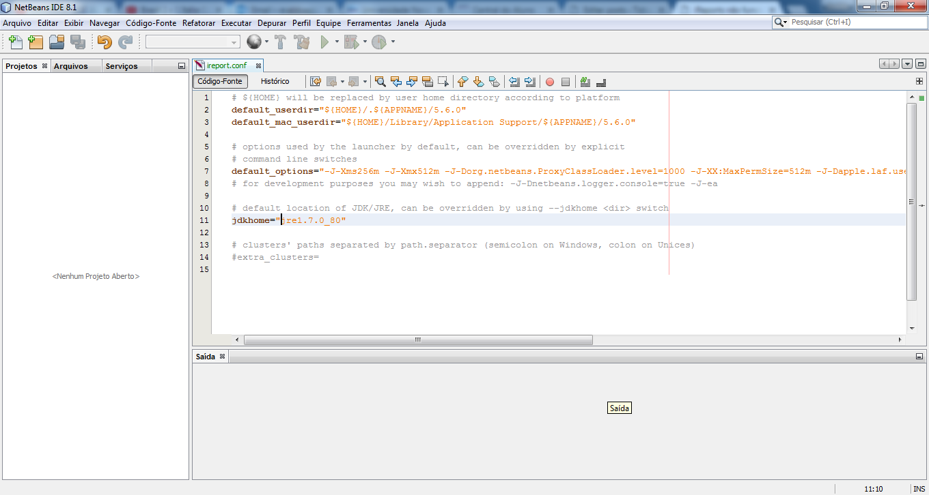
Task: Open the Editar menu
Action: click(x=48, y=23)
